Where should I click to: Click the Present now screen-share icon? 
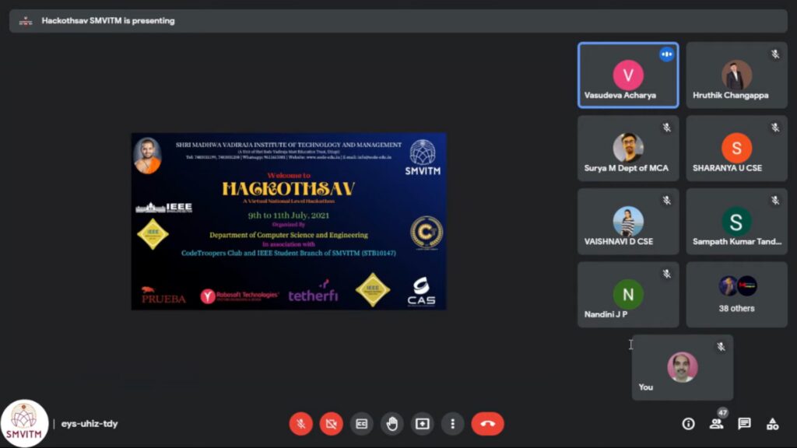click(x=422, y=424)
